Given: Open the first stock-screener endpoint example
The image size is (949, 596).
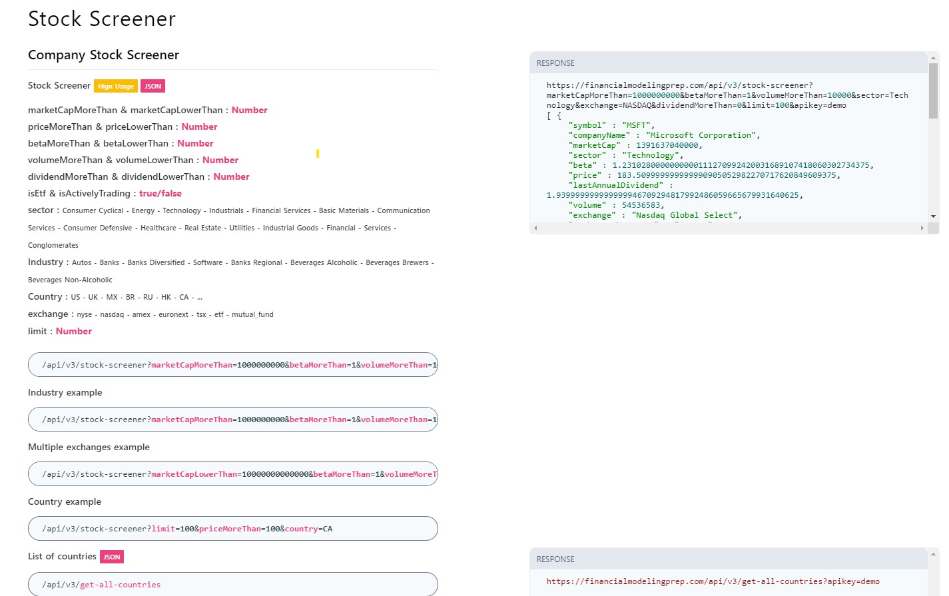Looking at the screenshot, I should point(232,365).
